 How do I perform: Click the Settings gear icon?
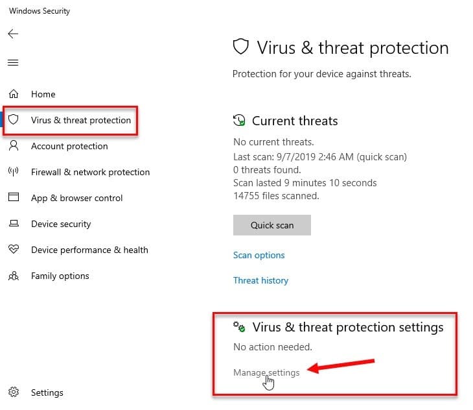pos(14,392)
